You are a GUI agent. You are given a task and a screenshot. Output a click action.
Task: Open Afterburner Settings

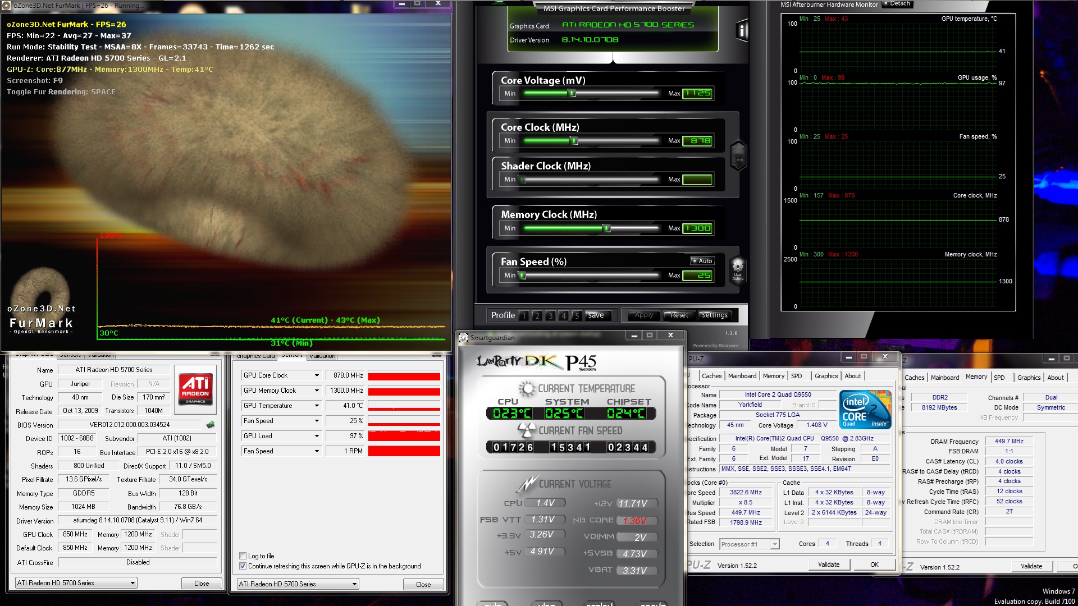[x=714, y=315]
